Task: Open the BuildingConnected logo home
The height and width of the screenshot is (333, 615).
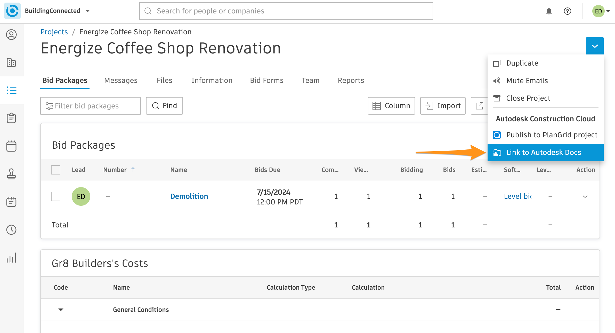Action: click(12, 11)
